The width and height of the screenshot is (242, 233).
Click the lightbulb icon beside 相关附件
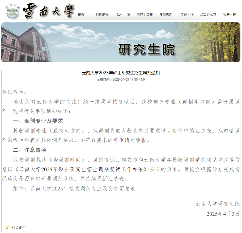(7, 227)
